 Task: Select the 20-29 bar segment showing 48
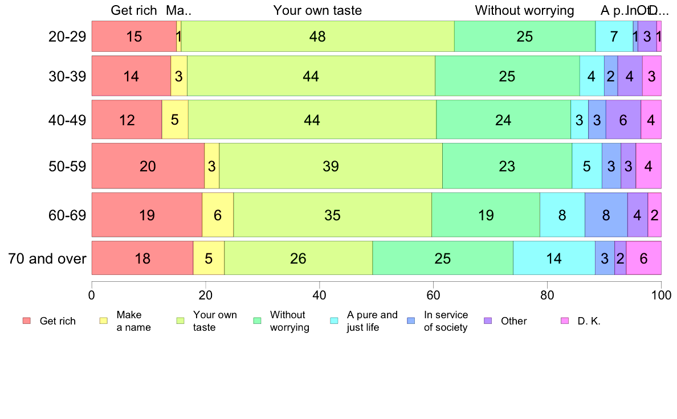[318, 36]
